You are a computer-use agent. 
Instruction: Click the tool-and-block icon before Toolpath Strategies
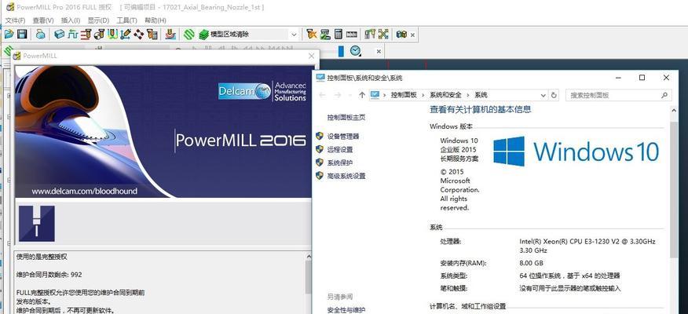pos(152,34)
